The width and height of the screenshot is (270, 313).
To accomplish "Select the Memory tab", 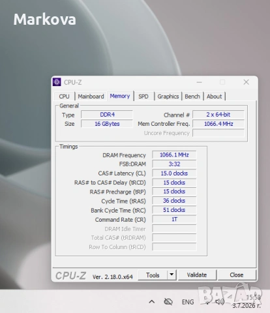I will (x=120, y=96).
